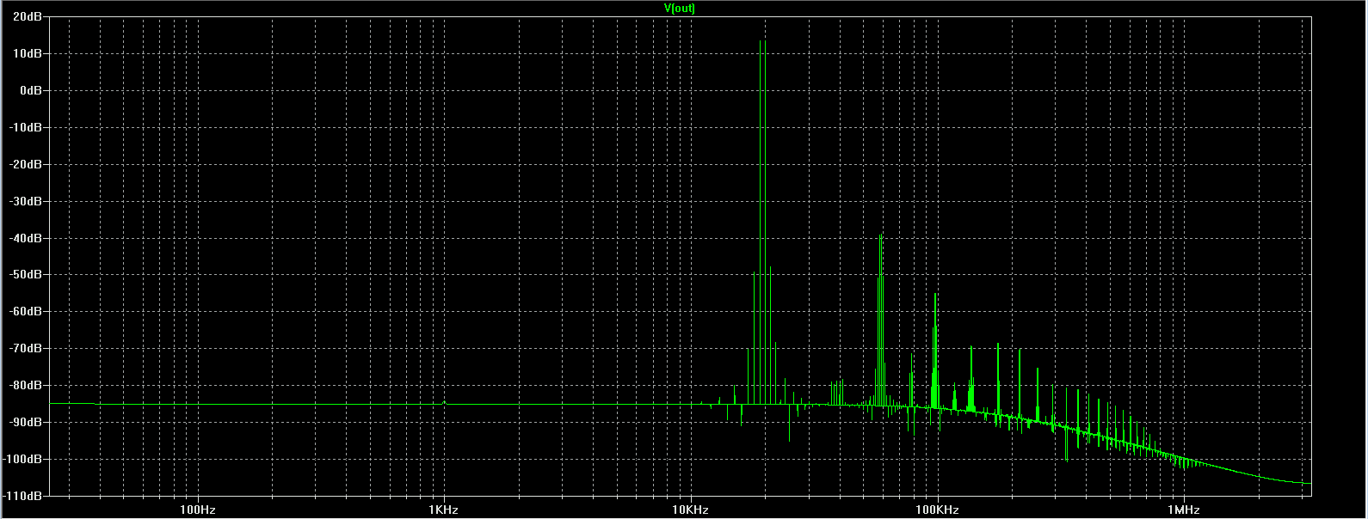
Task: Click the 1MHz frequency axis label
Action: click(1183, 510)
